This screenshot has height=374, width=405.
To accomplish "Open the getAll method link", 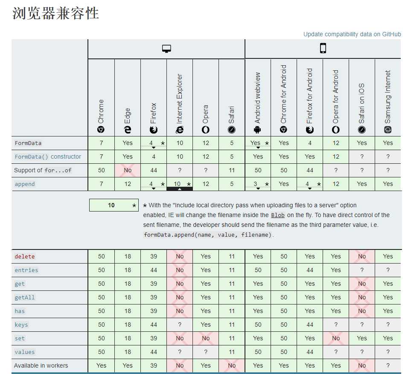I will pos(24,297).
